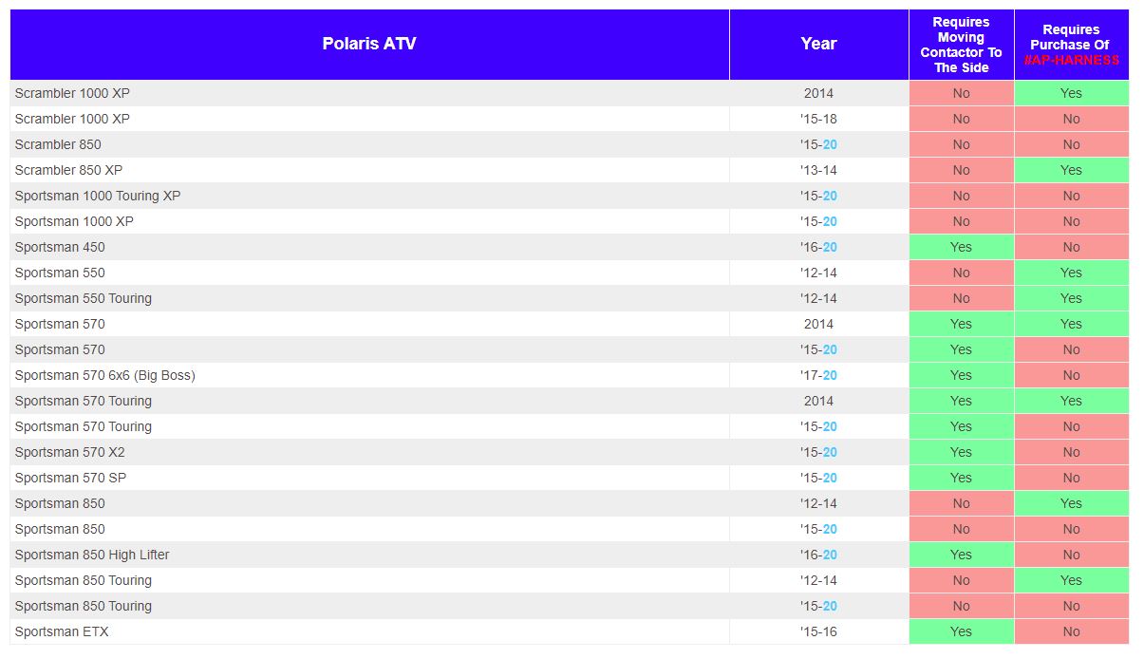
Task: Open blue '20' link in Sportsman 450 year
Action: 830,247
